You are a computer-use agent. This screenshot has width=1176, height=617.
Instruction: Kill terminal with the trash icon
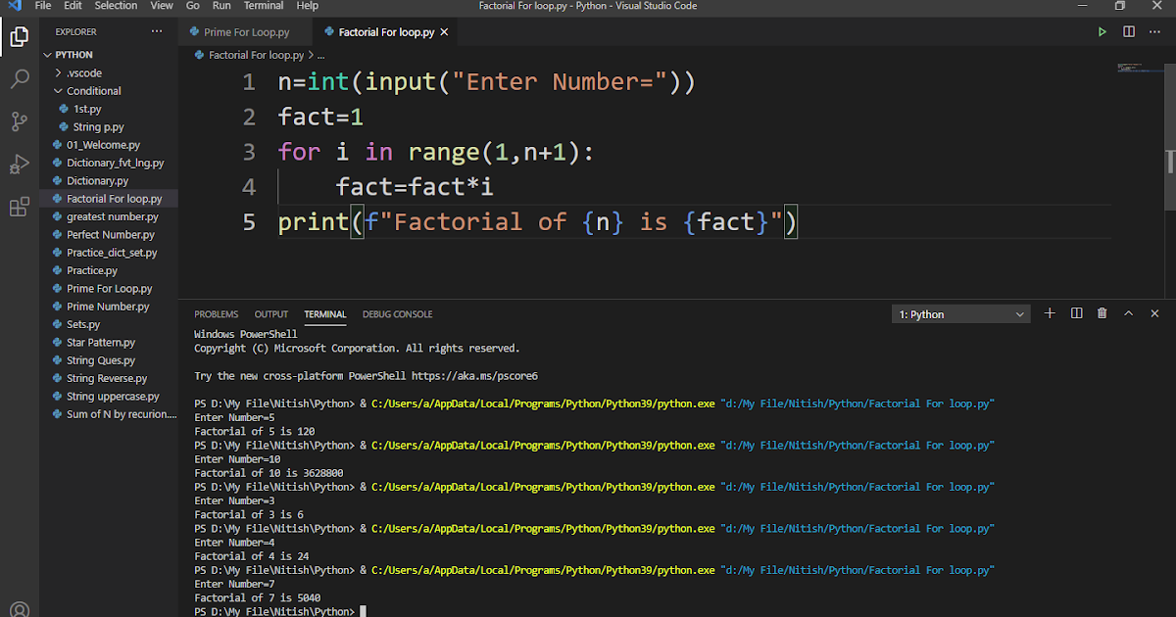coord(1102,313)
